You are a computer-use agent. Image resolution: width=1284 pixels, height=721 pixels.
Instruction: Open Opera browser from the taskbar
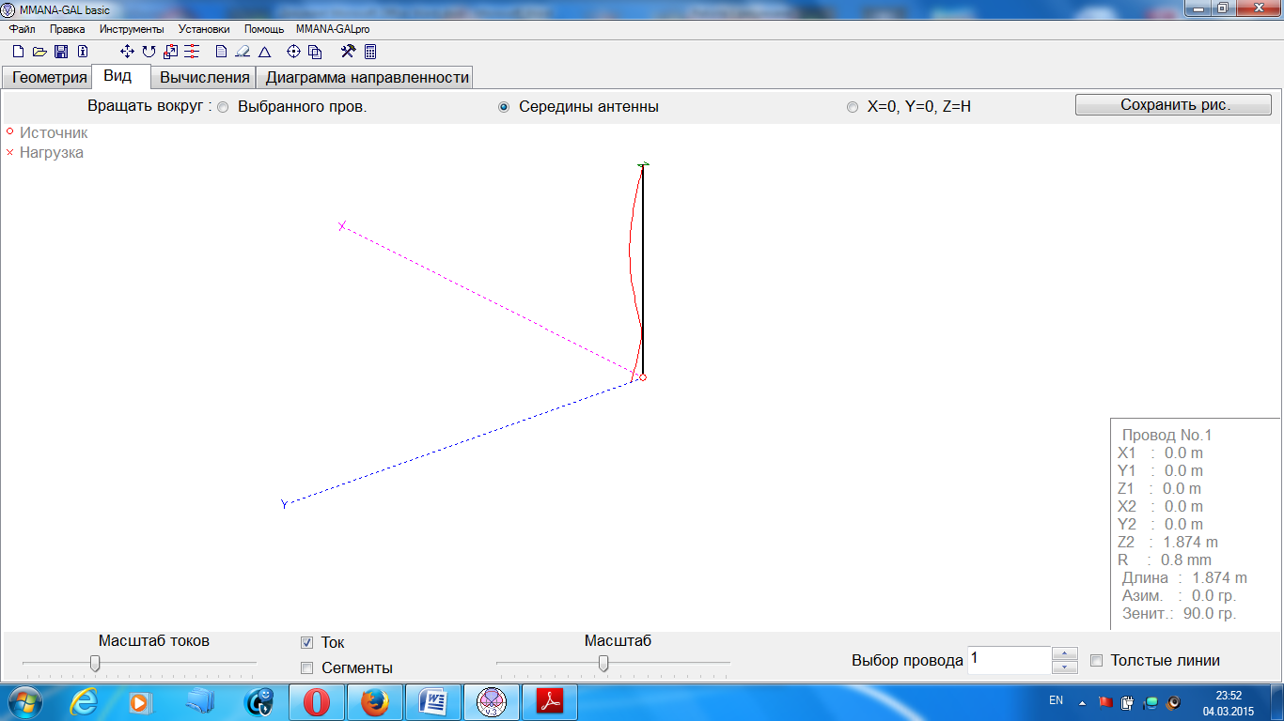point(317,702)
